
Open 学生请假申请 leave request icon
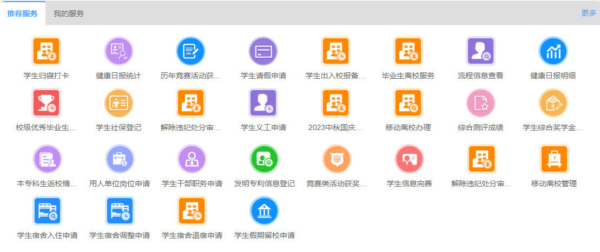click(263, 51)
